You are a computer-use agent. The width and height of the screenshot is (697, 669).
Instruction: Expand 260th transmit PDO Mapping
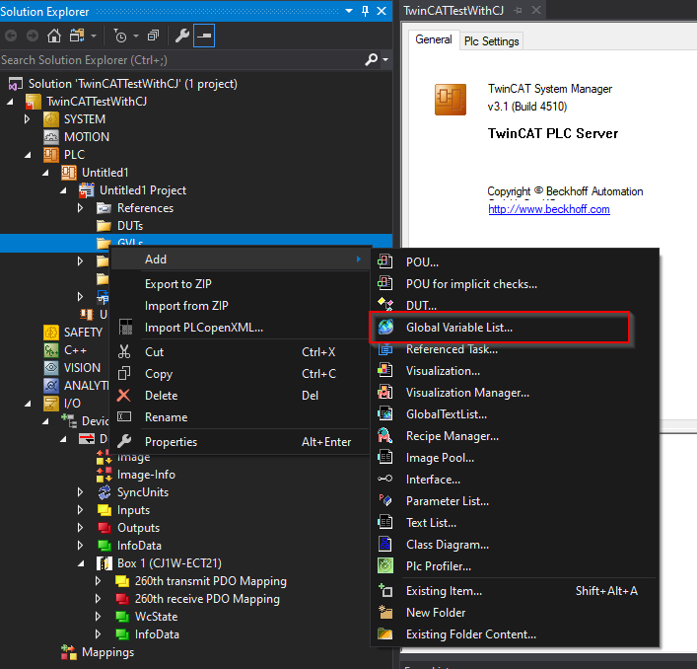point(99,581)
